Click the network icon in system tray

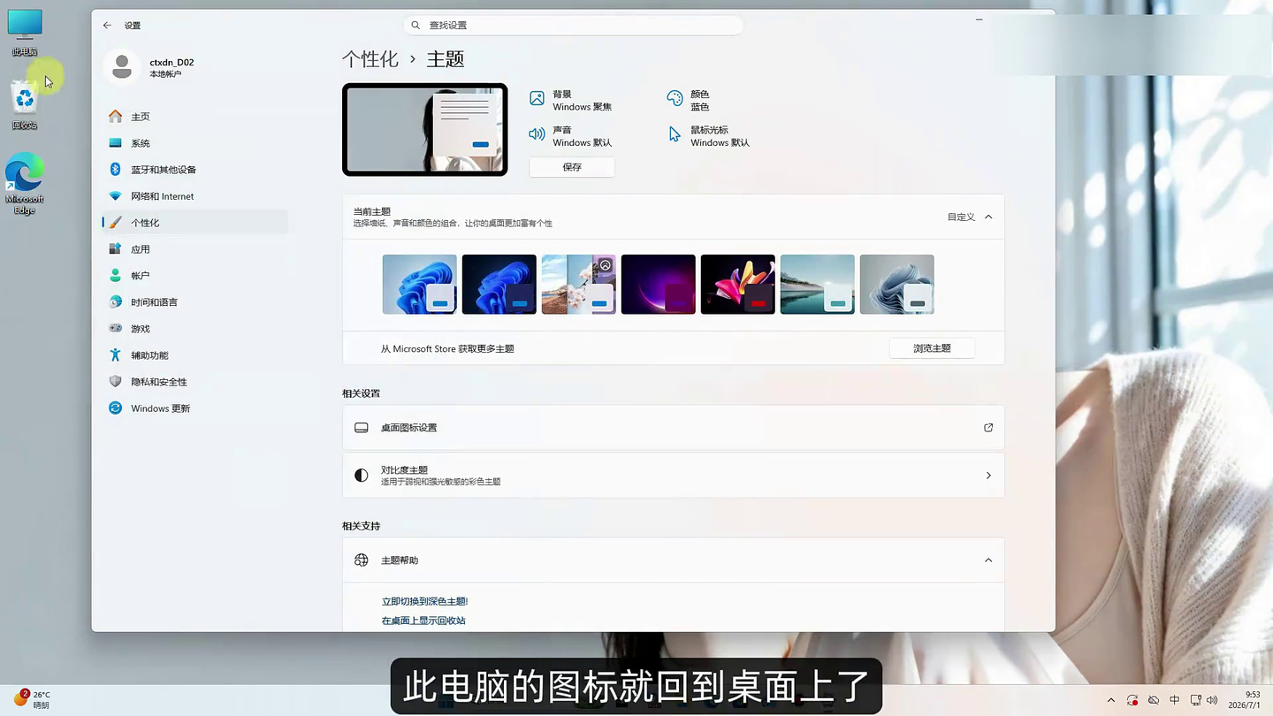point(1195,700)
